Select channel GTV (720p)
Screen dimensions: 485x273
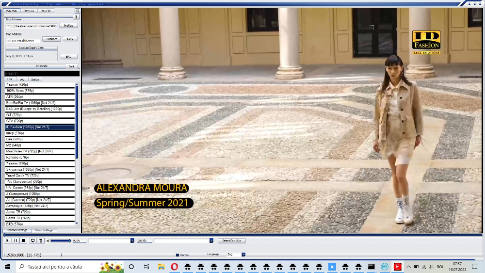pos(40,121)
